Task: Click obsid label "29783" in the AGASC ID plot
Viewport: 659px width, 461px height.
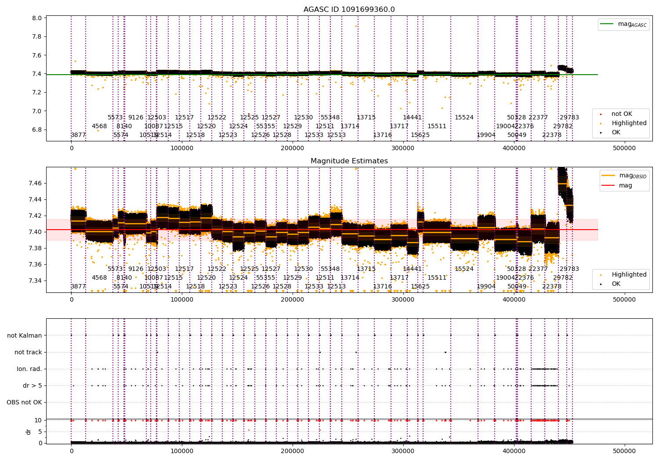Action: (x=569, y=118)
